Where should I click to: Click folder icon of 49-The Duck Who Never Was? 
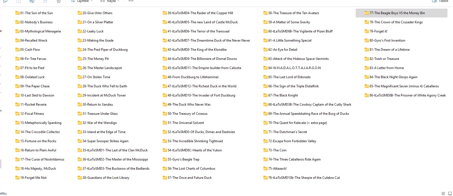pyautogui.click(x=165, y=105)
